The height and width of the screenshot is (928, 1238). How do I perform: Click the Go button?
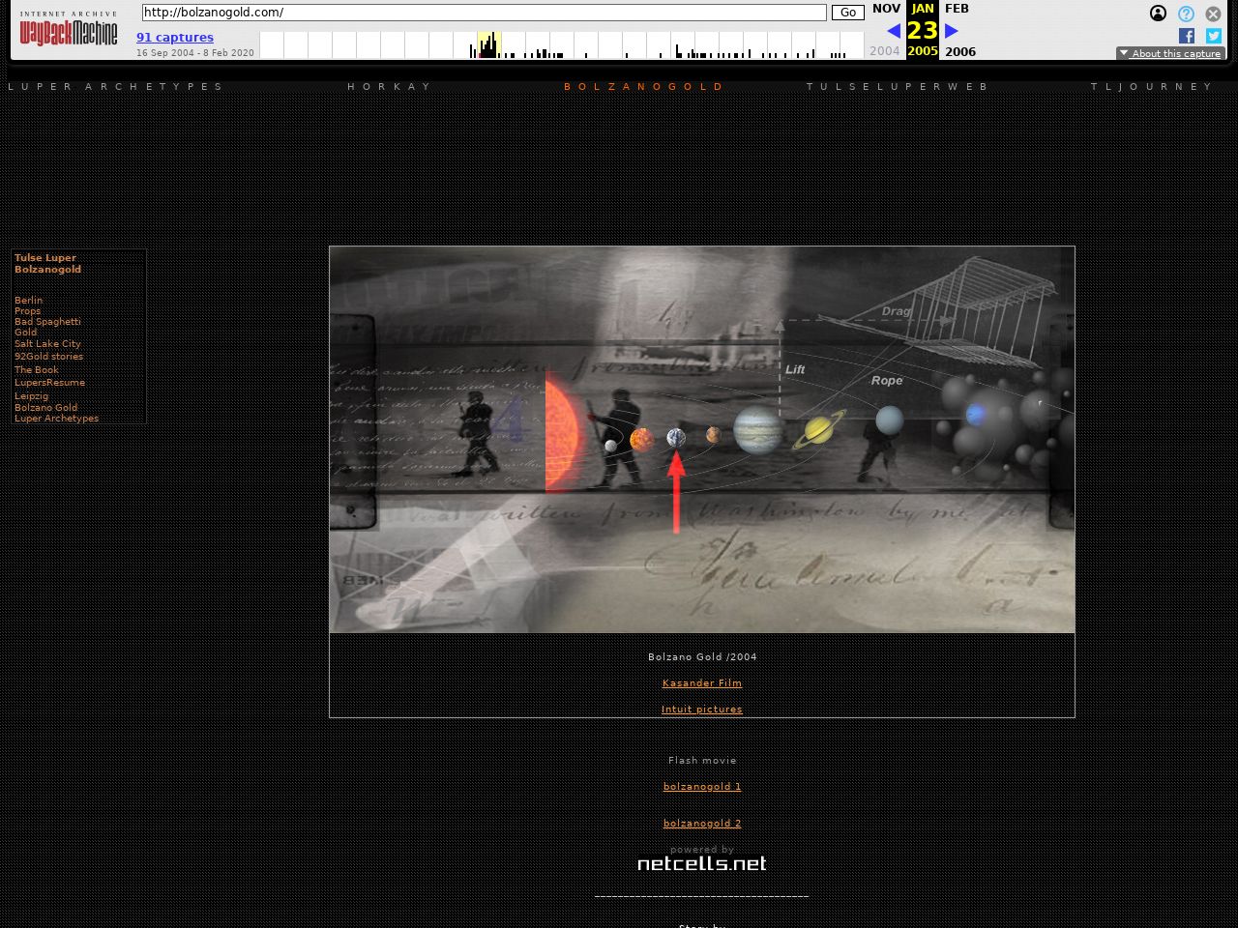click(847, 13)
